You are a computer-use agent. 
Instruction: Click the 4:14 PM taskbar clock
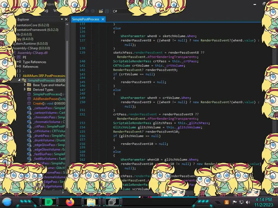tap(264, 199)
